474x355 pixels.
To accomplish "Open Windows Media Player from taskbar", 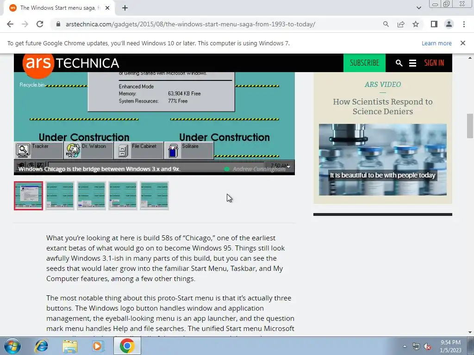I will click(98, 346).
